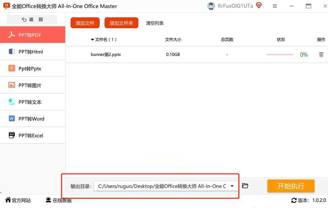
Task: Select PPT转文本 option
Action: coord(32,102)
